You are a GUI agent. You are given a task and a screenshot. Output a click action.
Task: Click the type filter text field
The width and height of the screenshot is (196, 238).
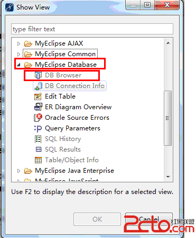click(92, 29)
